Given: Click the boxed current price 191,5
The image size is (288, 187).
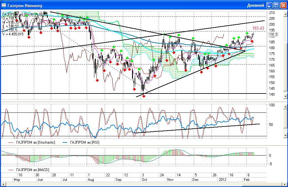Looking at the screenshot, I should 273,35.
